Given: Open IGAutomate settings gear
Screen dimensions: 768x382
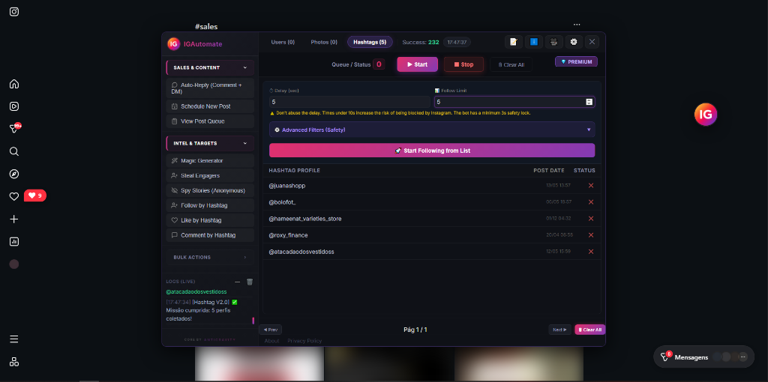Looking at the screenshot, I should pyautogui.click(x=574, y=42).
